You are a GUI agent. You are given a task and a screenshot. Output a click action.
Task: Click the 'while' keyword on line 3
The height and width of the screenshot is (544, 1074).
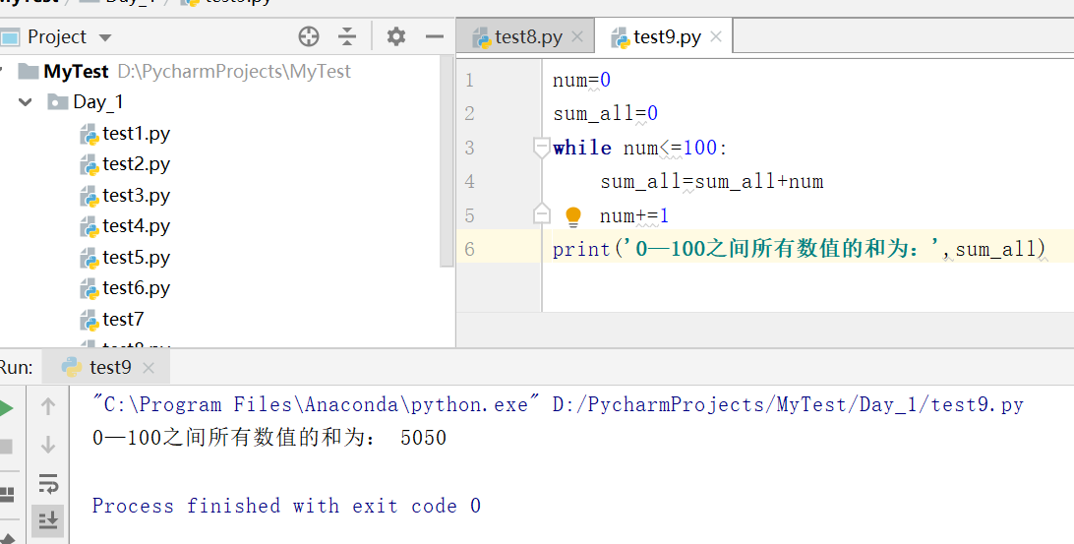pyautogui.click(x=582, y=148)
